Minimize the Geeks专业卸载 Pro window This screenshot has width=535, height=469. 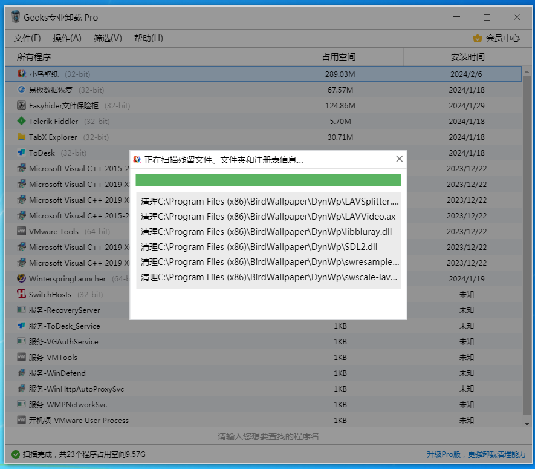(456, 17)
